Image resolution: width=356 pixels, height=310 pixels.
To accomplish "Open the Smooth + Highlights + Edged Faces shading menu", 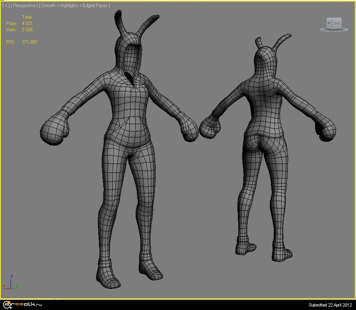I will click(74, 5).
